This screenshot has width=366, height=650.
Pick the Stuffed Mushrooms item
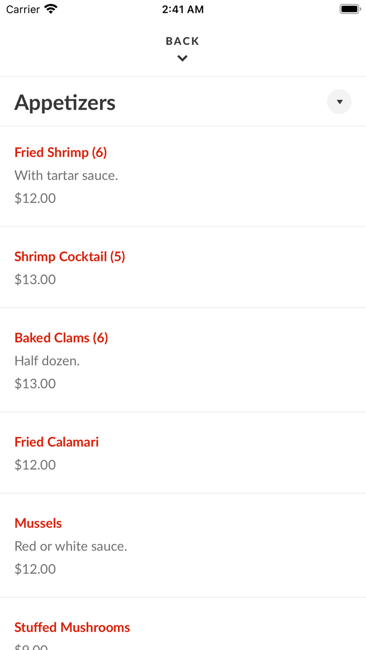point(72,628)
